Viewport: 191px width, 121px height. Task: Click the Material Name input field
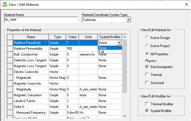click(x=41, y=20)
